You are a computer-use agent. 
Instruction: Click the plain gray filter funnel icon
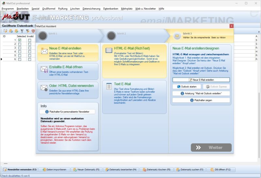[22, 31]
